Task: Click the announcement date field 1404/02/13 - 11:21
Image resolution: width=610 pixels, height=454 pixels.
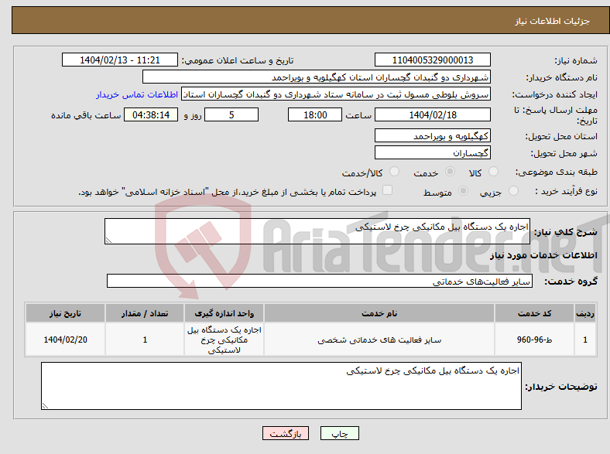Action: click(x=120, y=60)
